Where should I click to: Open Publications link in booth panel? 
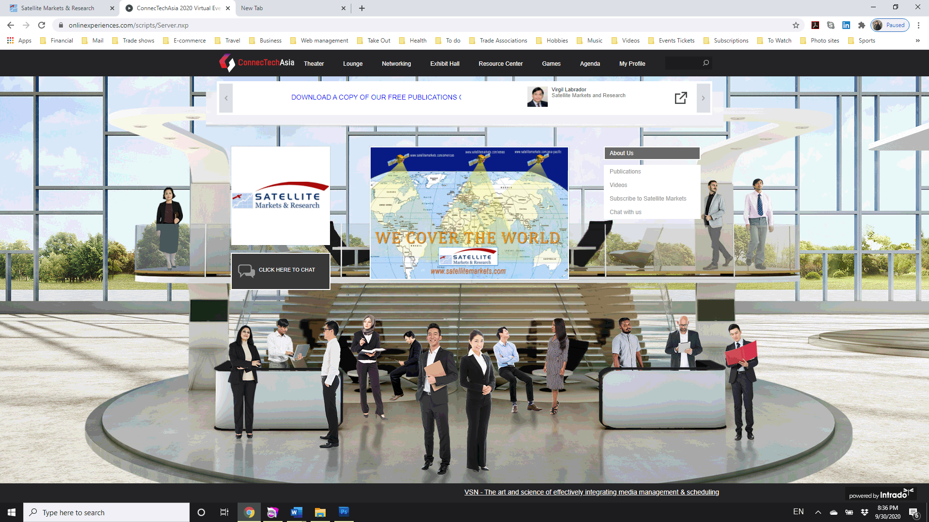pos(625,172)
